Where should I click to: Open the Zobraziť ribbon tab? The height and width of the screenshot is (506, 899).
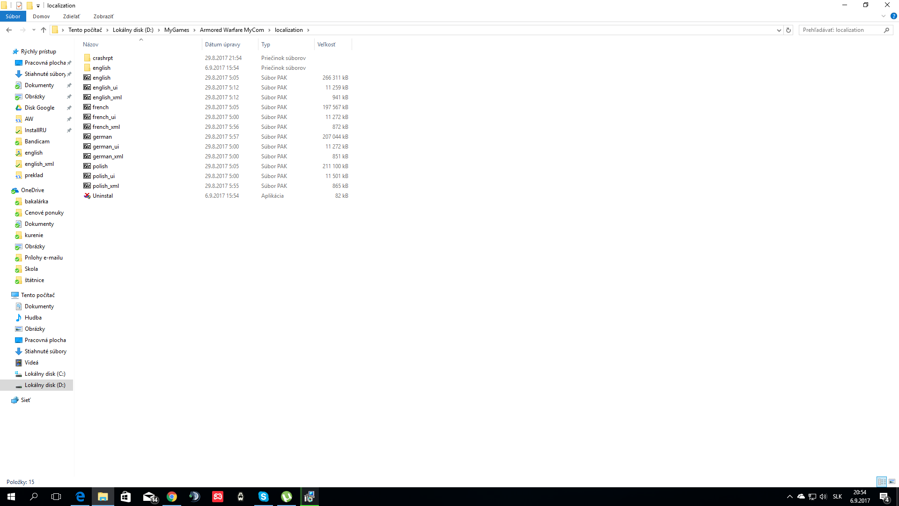point(103,16)
